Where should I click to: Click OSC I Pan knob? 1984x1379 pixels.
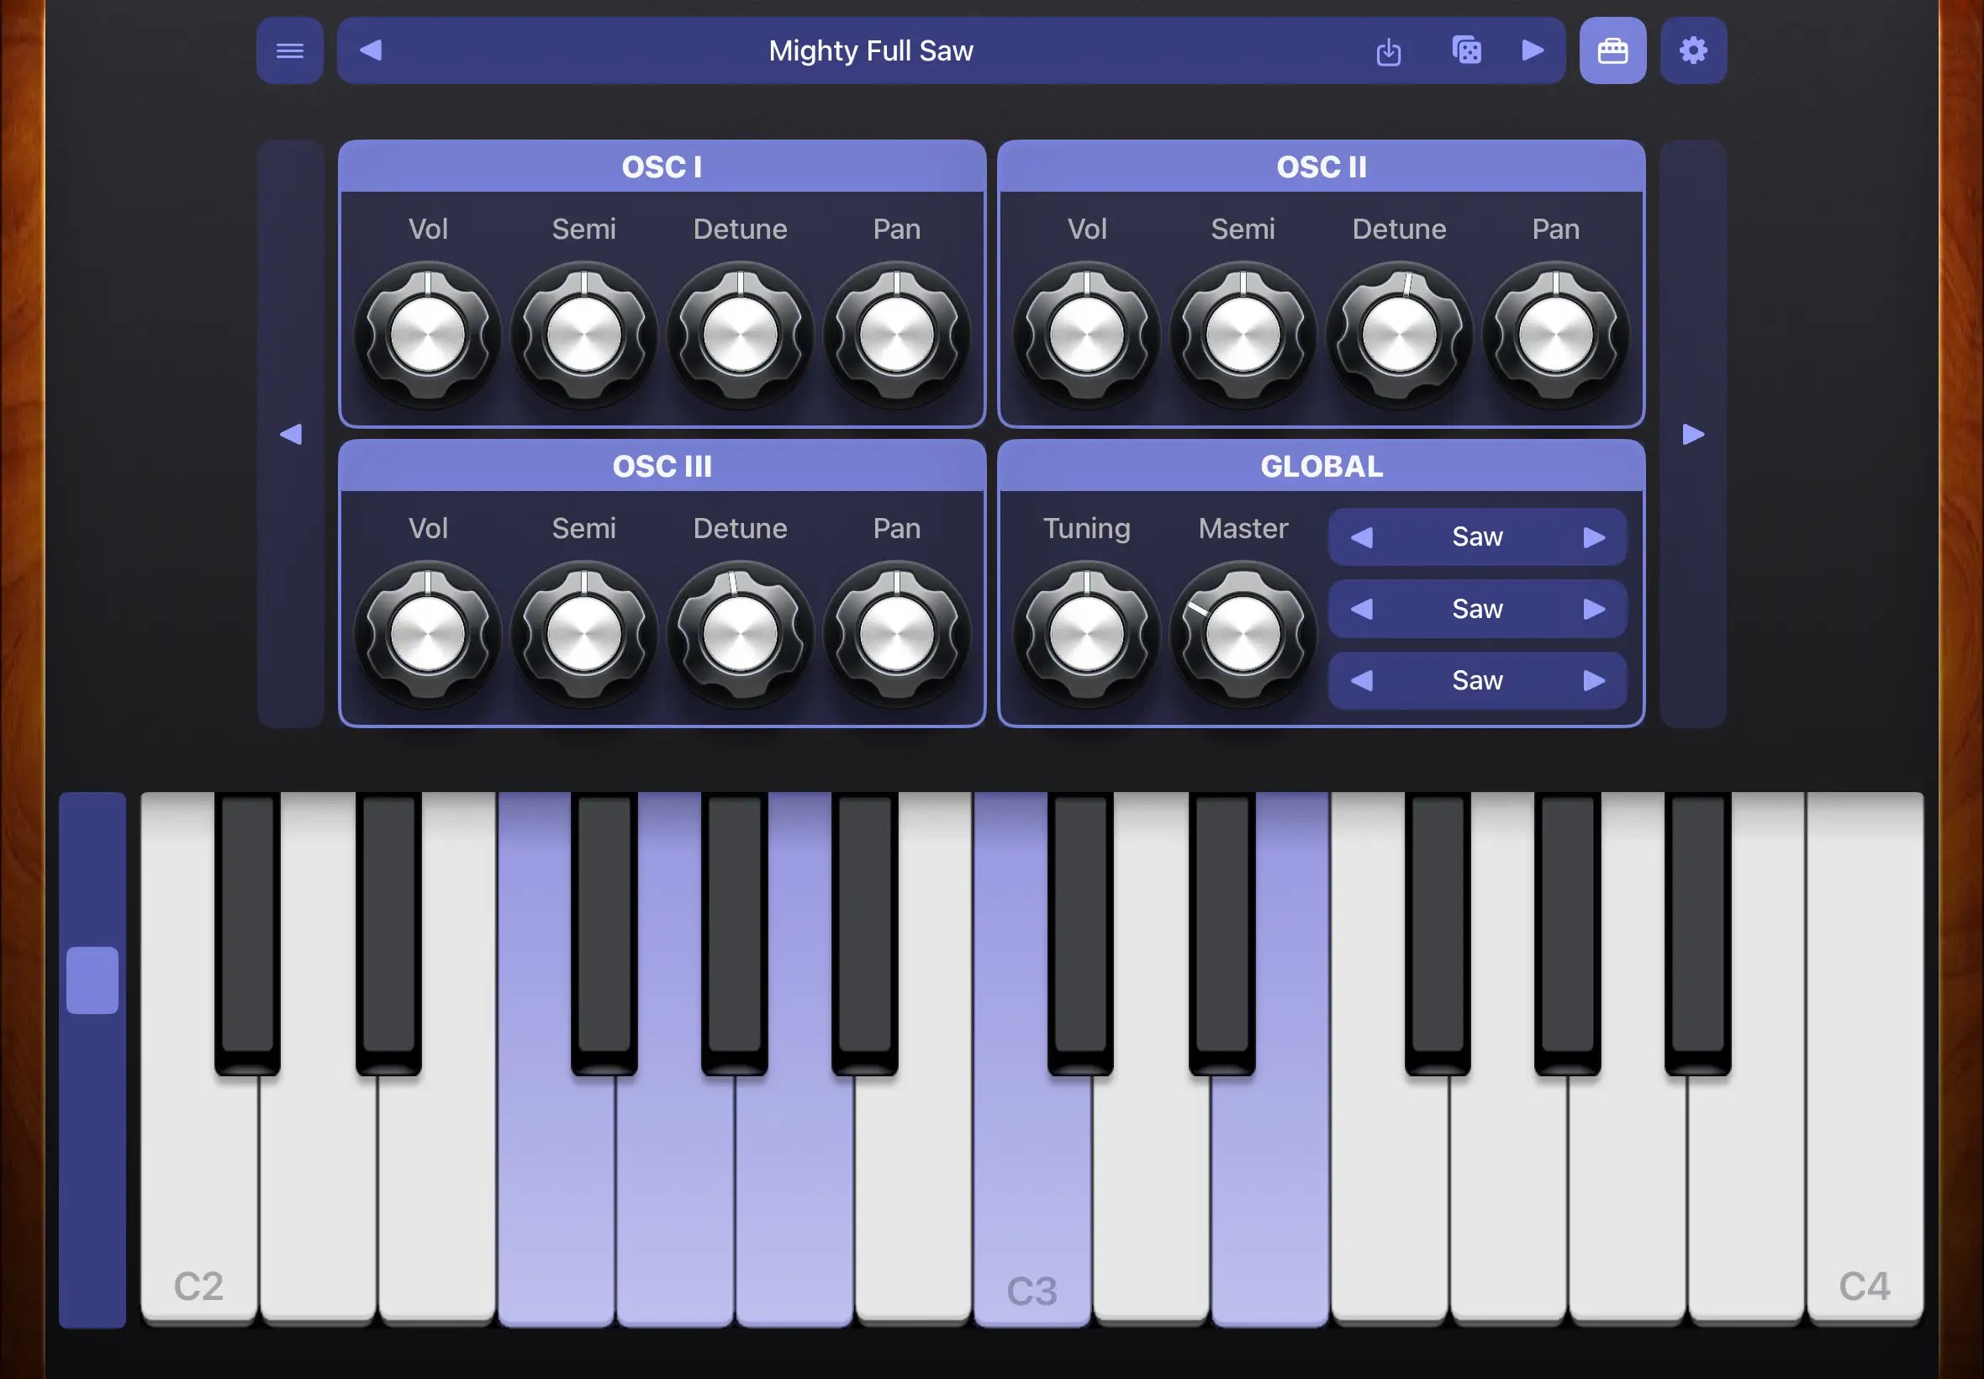tap(896, 336)
